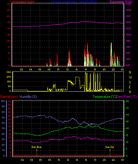Image resolution: width=138 pixels, height=164 pixels.
Task: Click the 100 humidity axis value
Action: [x=3, y=101]
